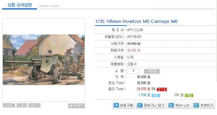Click the howitzer box art image
This screenshot has width=217, height=115.
(x=44, y=60)
